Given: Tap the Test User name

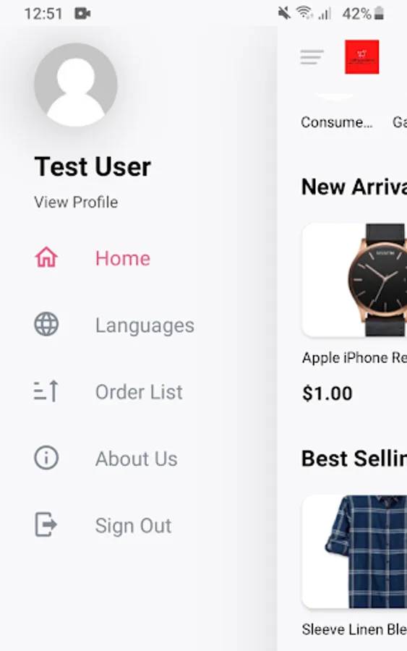Looking at the screenshot, I should (93, 166).
